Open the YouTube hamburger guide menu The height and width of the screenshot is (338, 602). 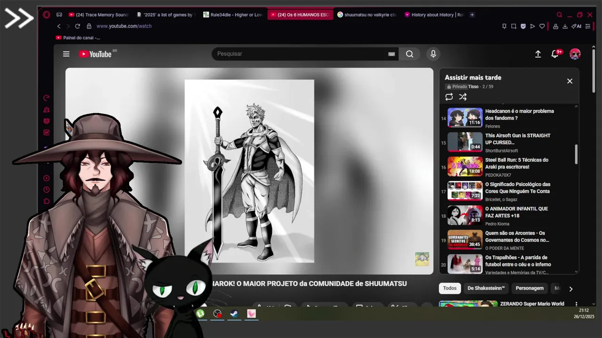[66, 54]
